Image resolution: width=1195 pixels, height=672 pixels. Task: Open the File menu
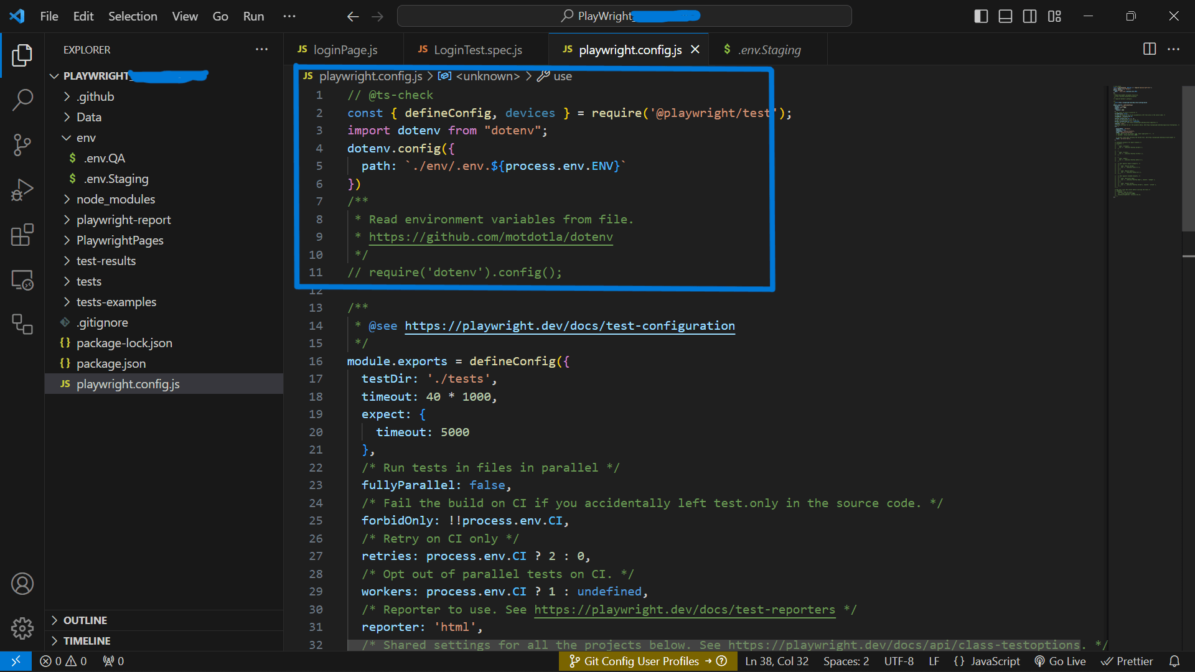pyautogui.click(x=49, y=16)
